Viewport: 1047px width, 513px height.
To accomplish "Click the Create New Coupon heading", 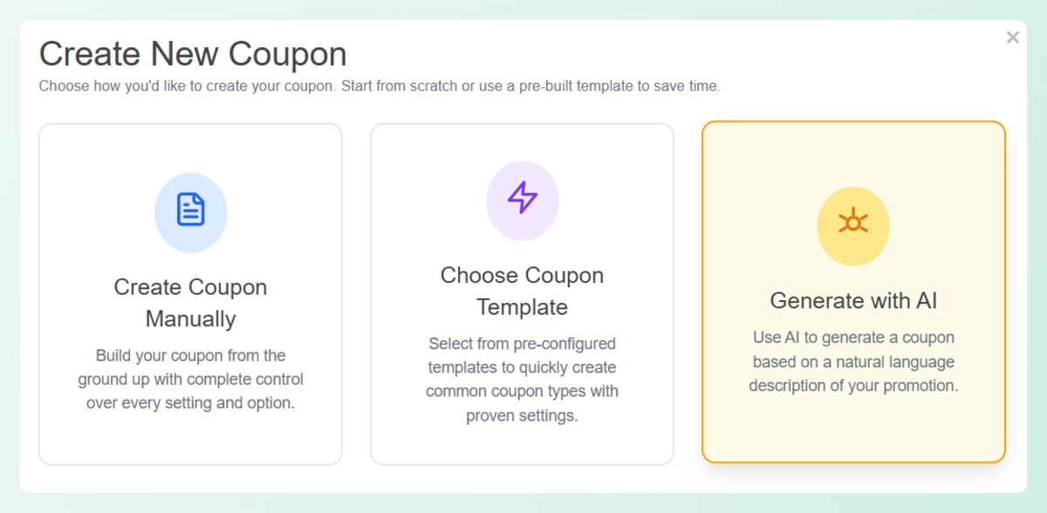I will (193, 54).
